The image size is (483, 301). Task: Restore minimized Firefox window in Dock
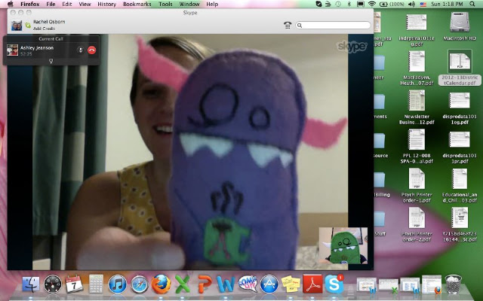(x=432, y=284)
